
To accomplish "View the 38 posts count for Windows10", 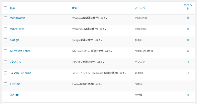I will (188, 18).
